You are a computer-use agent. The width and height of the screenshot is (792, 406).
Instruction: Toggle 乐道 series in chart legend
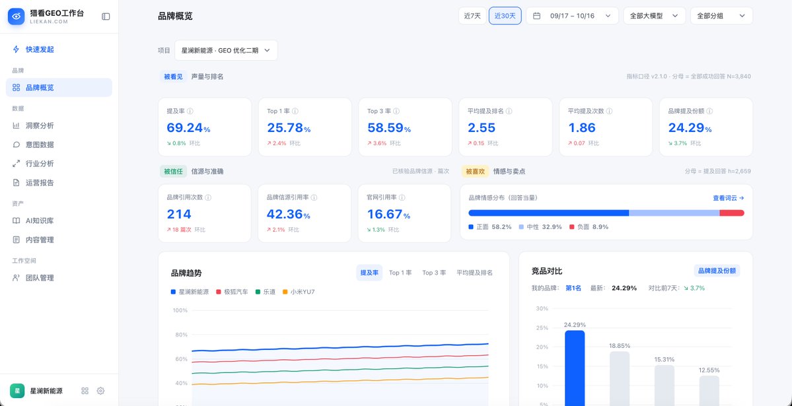click(265, 292)
